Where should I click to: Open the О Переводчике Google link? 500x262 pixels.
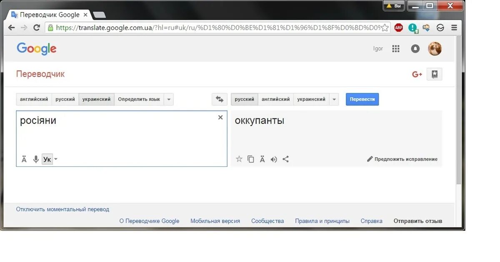(x=149, y=221)
